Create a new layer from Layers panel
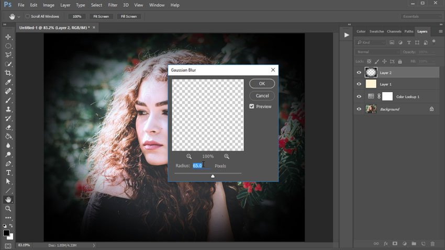Screen dimensions: 445x250 tap(423, 244)
